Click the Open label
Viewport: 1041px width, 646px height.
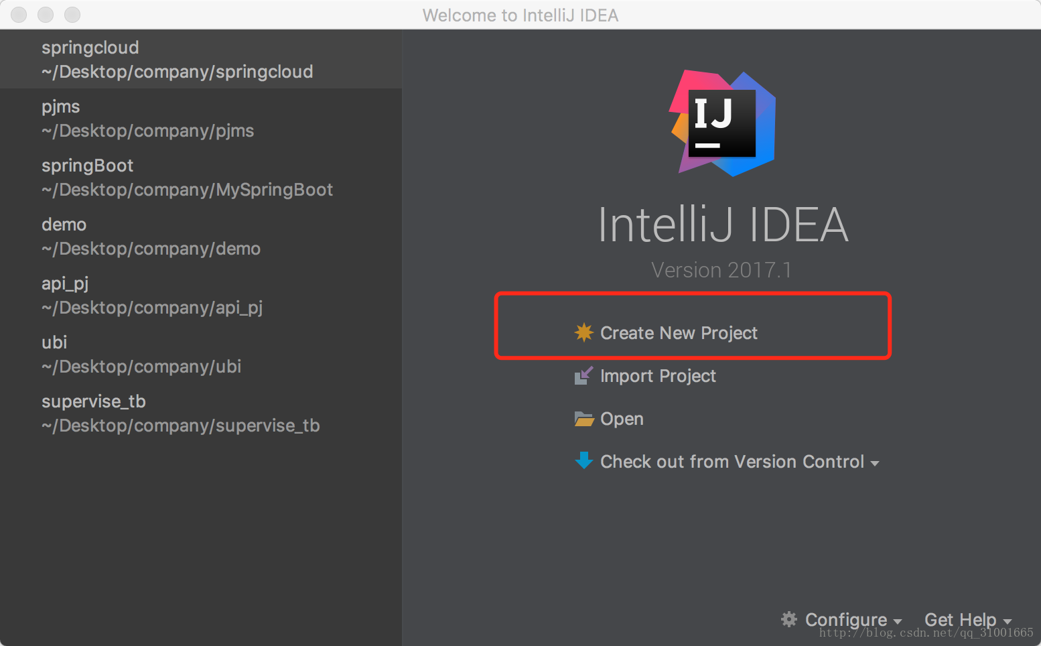point(622,419)
